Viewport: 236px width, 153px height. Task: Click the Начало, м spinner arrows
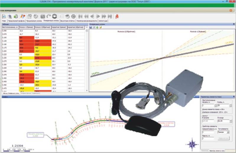point(215,105)
